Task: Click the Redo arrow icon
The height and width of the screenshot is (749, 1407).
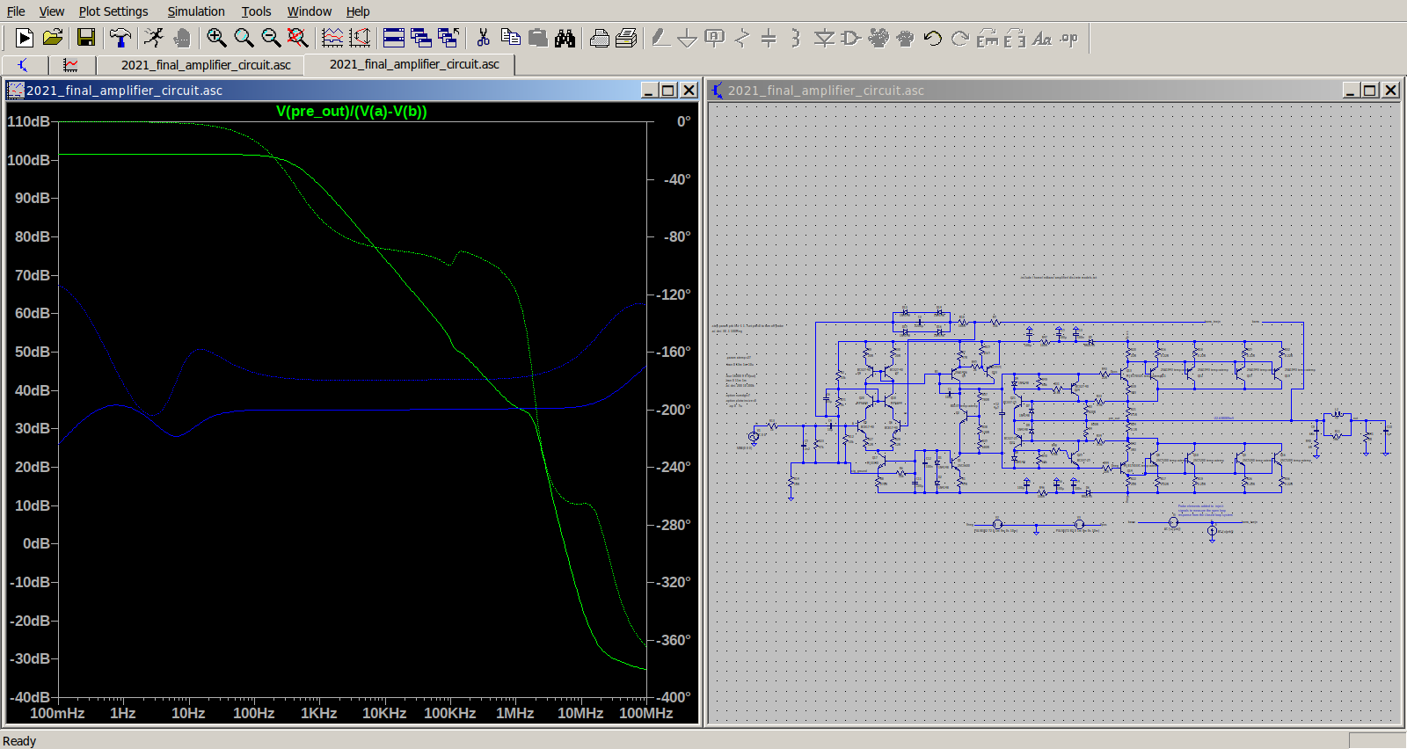Action: pyautogui.click(x=960, y=38)
